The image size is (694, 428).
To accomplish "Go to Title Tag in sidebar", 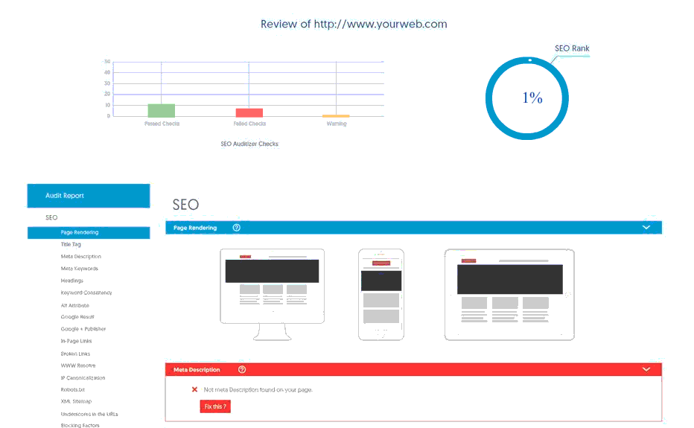I will pos(71,244).
